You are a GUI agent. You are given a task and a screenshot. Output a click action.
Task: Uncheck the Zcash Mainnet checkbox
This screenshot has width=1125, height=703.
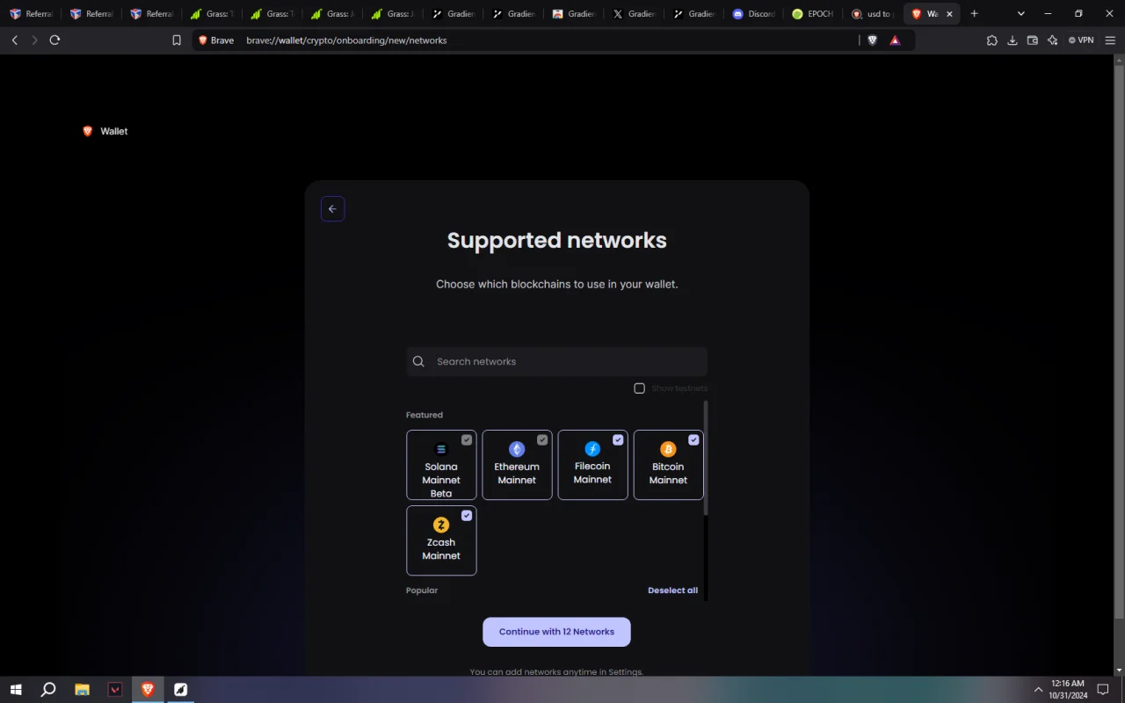click(x=467, y=516)
